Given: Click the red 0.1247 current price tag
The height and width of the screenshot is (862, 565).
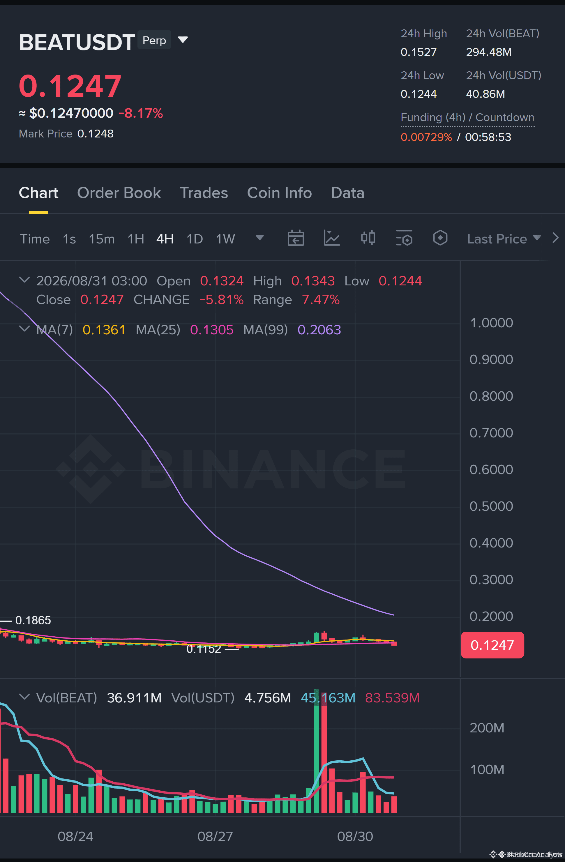Looking at the screenshot, I should (x=492, y=645).
